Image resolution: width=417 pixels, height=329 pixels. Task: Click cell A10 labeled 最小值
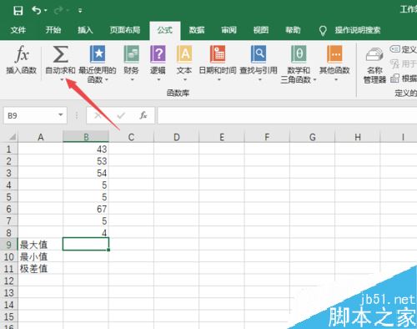coord(41,256)
